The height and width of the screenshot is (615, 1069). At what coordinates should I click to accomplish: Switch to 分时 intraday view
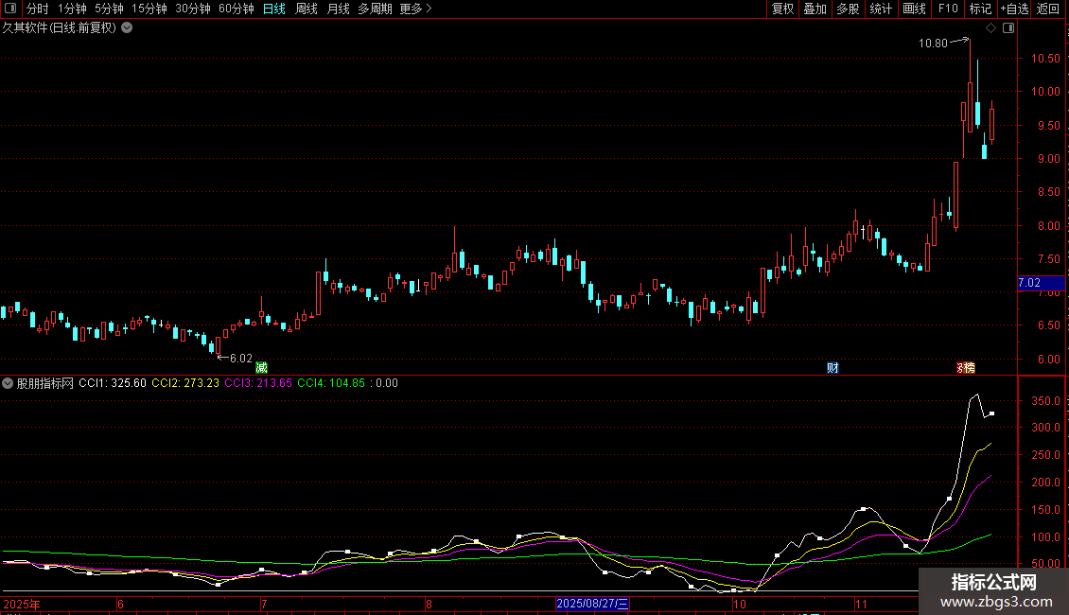[38, 9]
